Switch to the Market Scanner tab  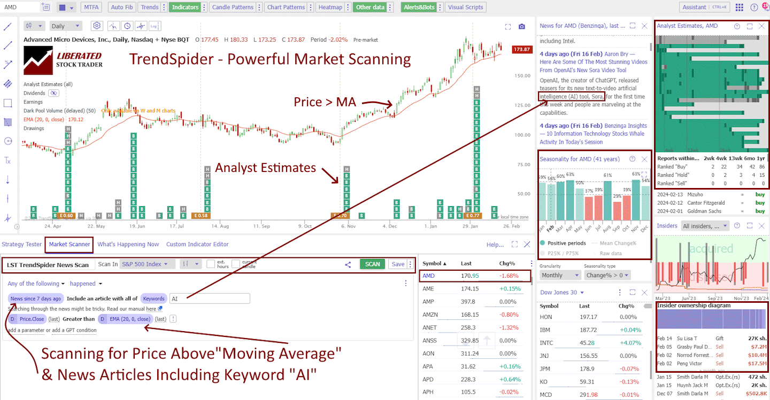70,245
